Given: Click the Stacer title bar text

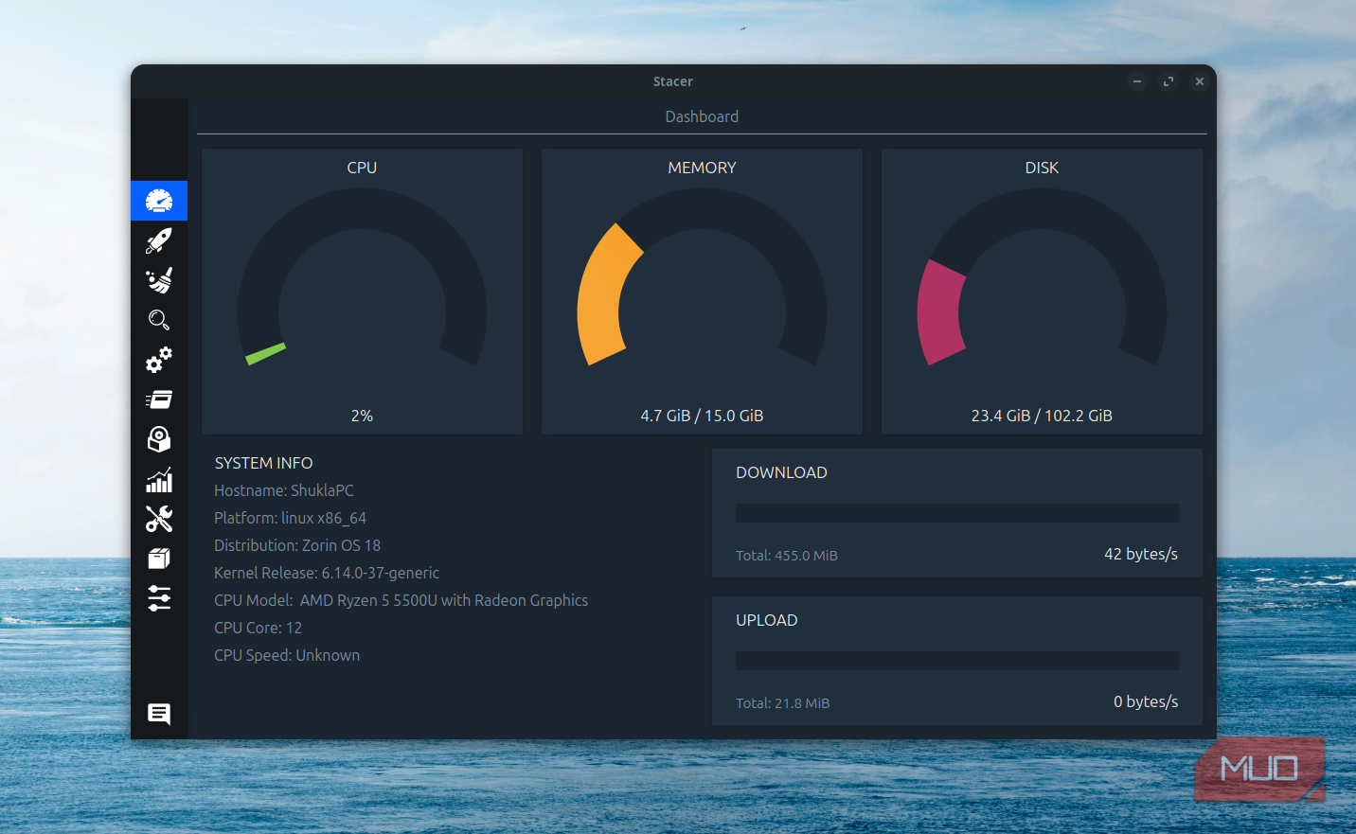Looking at the screenshot, I should coord(672,81).
